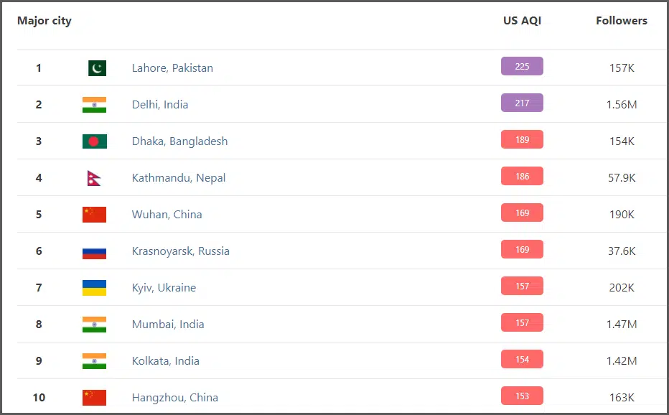
Task: Click the Nepal flag icon
Action: tap(94, 178)
